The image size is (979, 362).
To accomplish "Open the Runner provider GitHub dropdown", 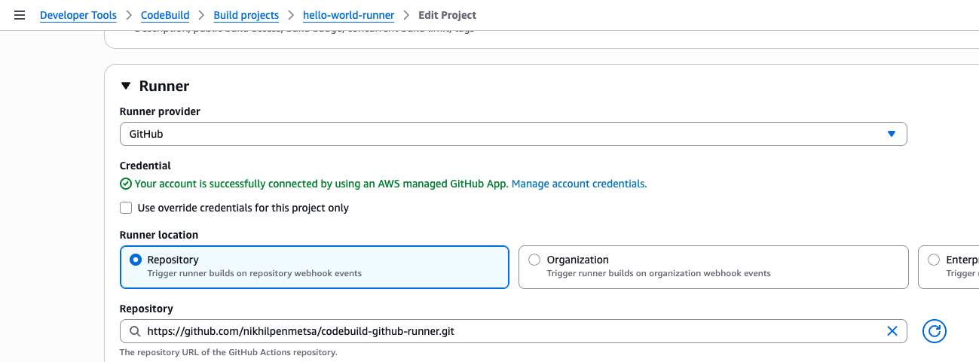I will pos(513,134).
